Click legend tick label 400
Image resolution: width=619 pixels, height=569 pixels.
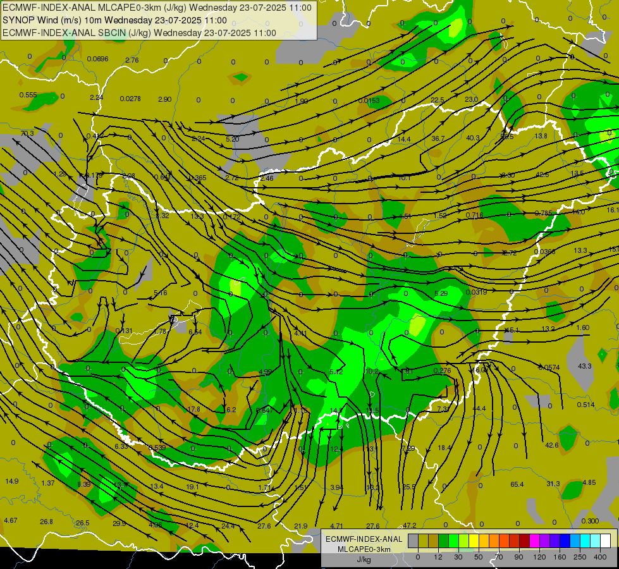tap(600, 557)
